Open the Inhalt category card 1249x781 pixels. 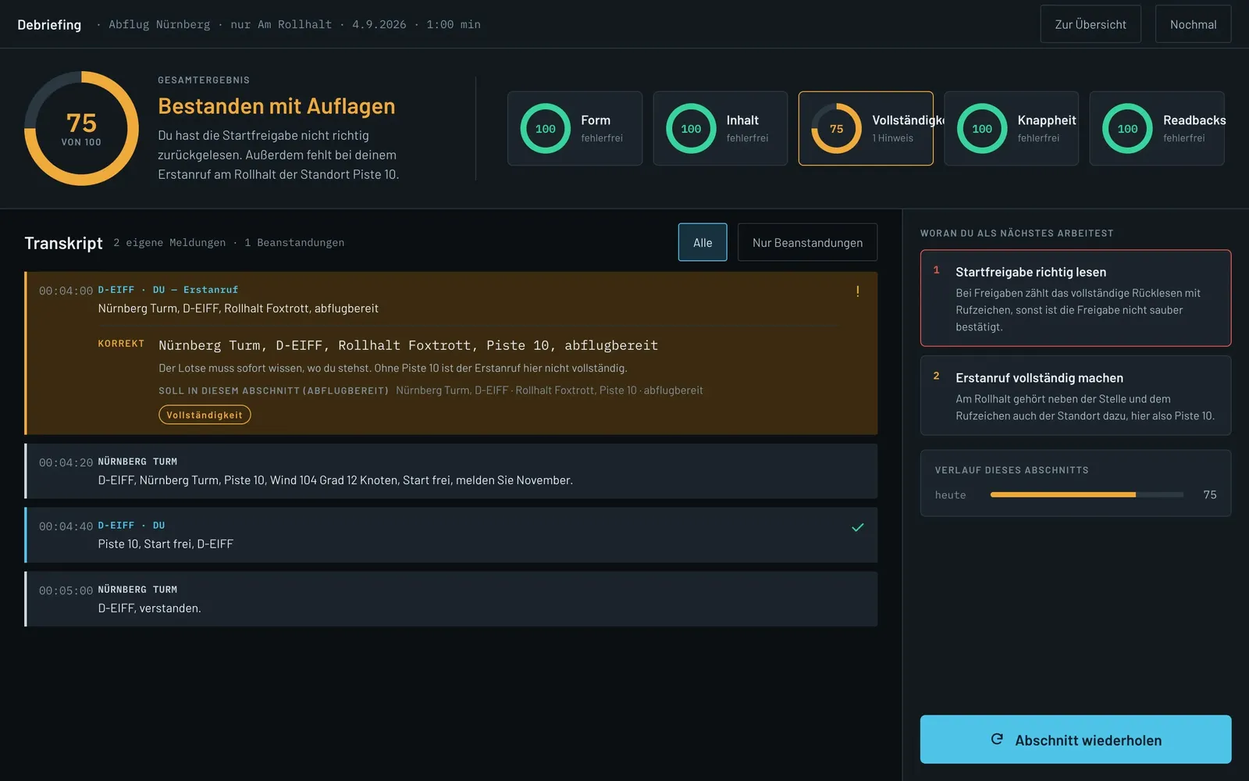point(720,129)
